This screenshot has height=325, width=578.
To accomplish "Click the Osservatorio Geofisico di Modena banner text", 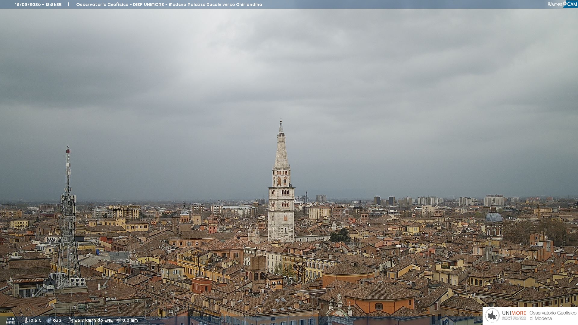I will [x=553, y=316].
